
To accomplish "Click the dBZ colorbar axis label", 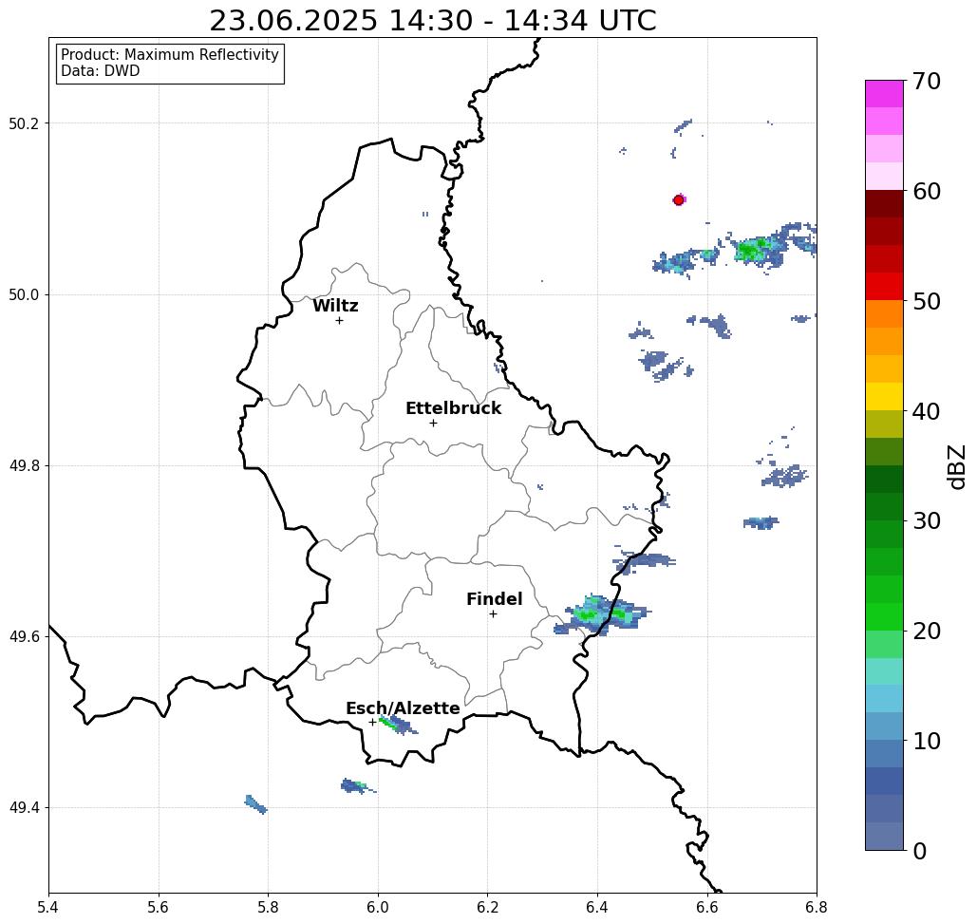I will pos(956,466).
